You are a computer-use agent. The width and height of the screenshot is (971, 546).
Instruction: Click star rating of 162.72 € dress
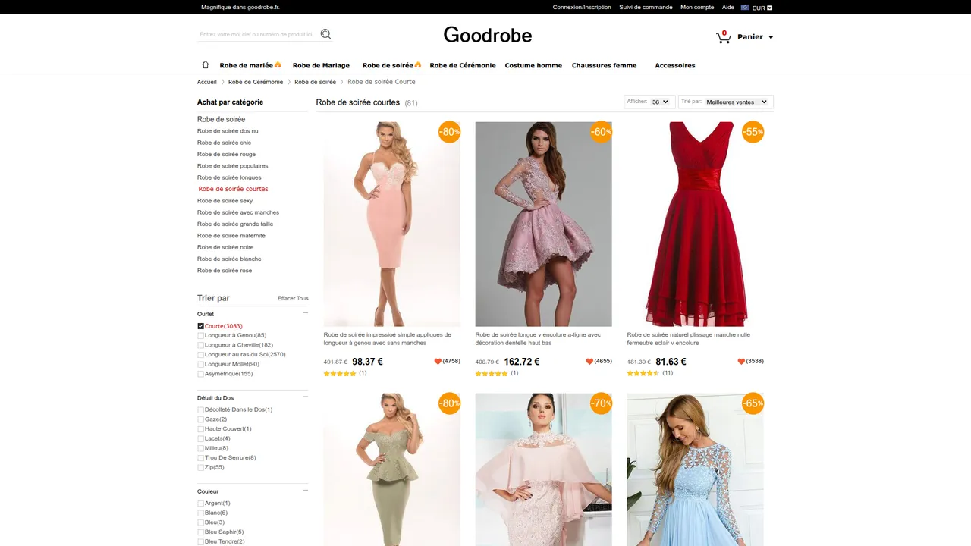[492, 373]
